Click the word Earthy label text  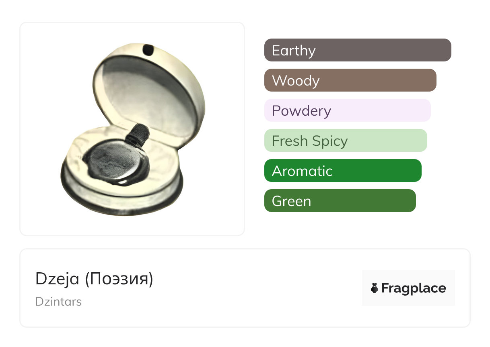(293, 51)
